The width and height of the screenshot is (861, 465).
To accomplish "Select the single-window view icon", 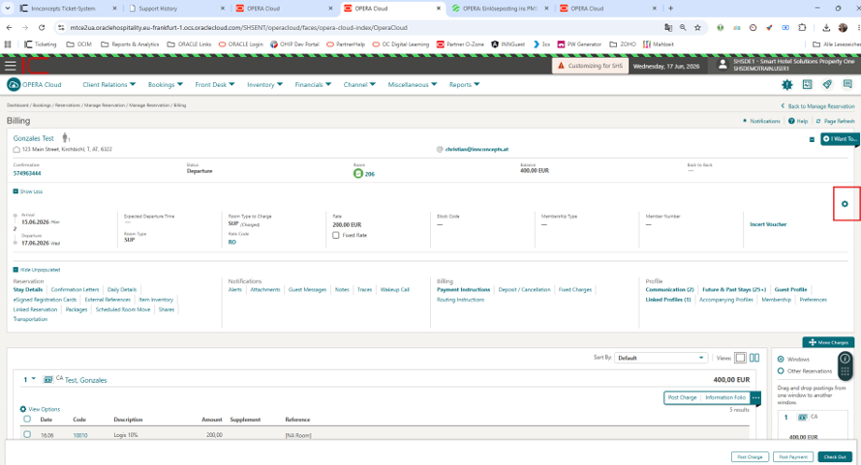I will (x=740, y=358).
